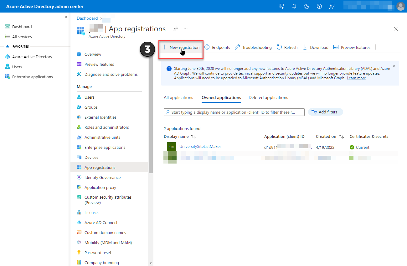Viewport: 407px width, 266px height.
Task: Switch to All applications tab
Action: (x=178, y=97)
